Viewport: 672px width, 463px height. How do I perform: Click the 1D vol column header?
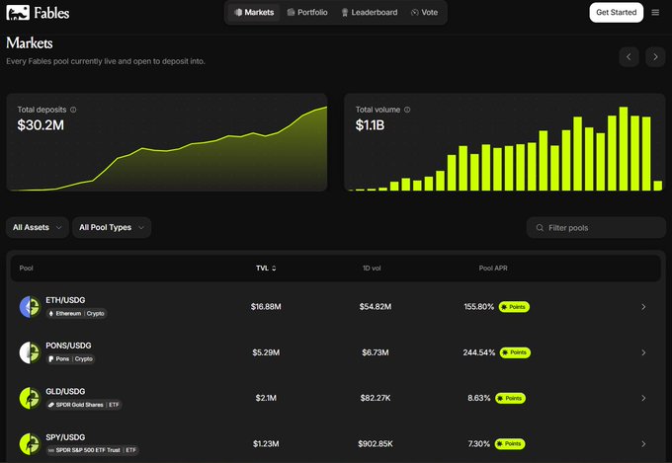tap(372, 269)
